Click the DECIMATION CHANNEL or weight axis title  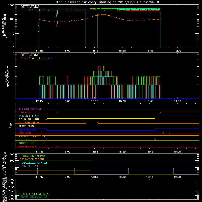4,164
